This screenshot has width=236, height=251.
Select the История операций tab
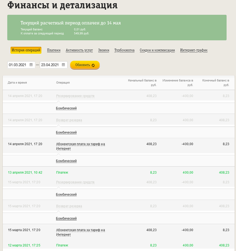point(26,50)
